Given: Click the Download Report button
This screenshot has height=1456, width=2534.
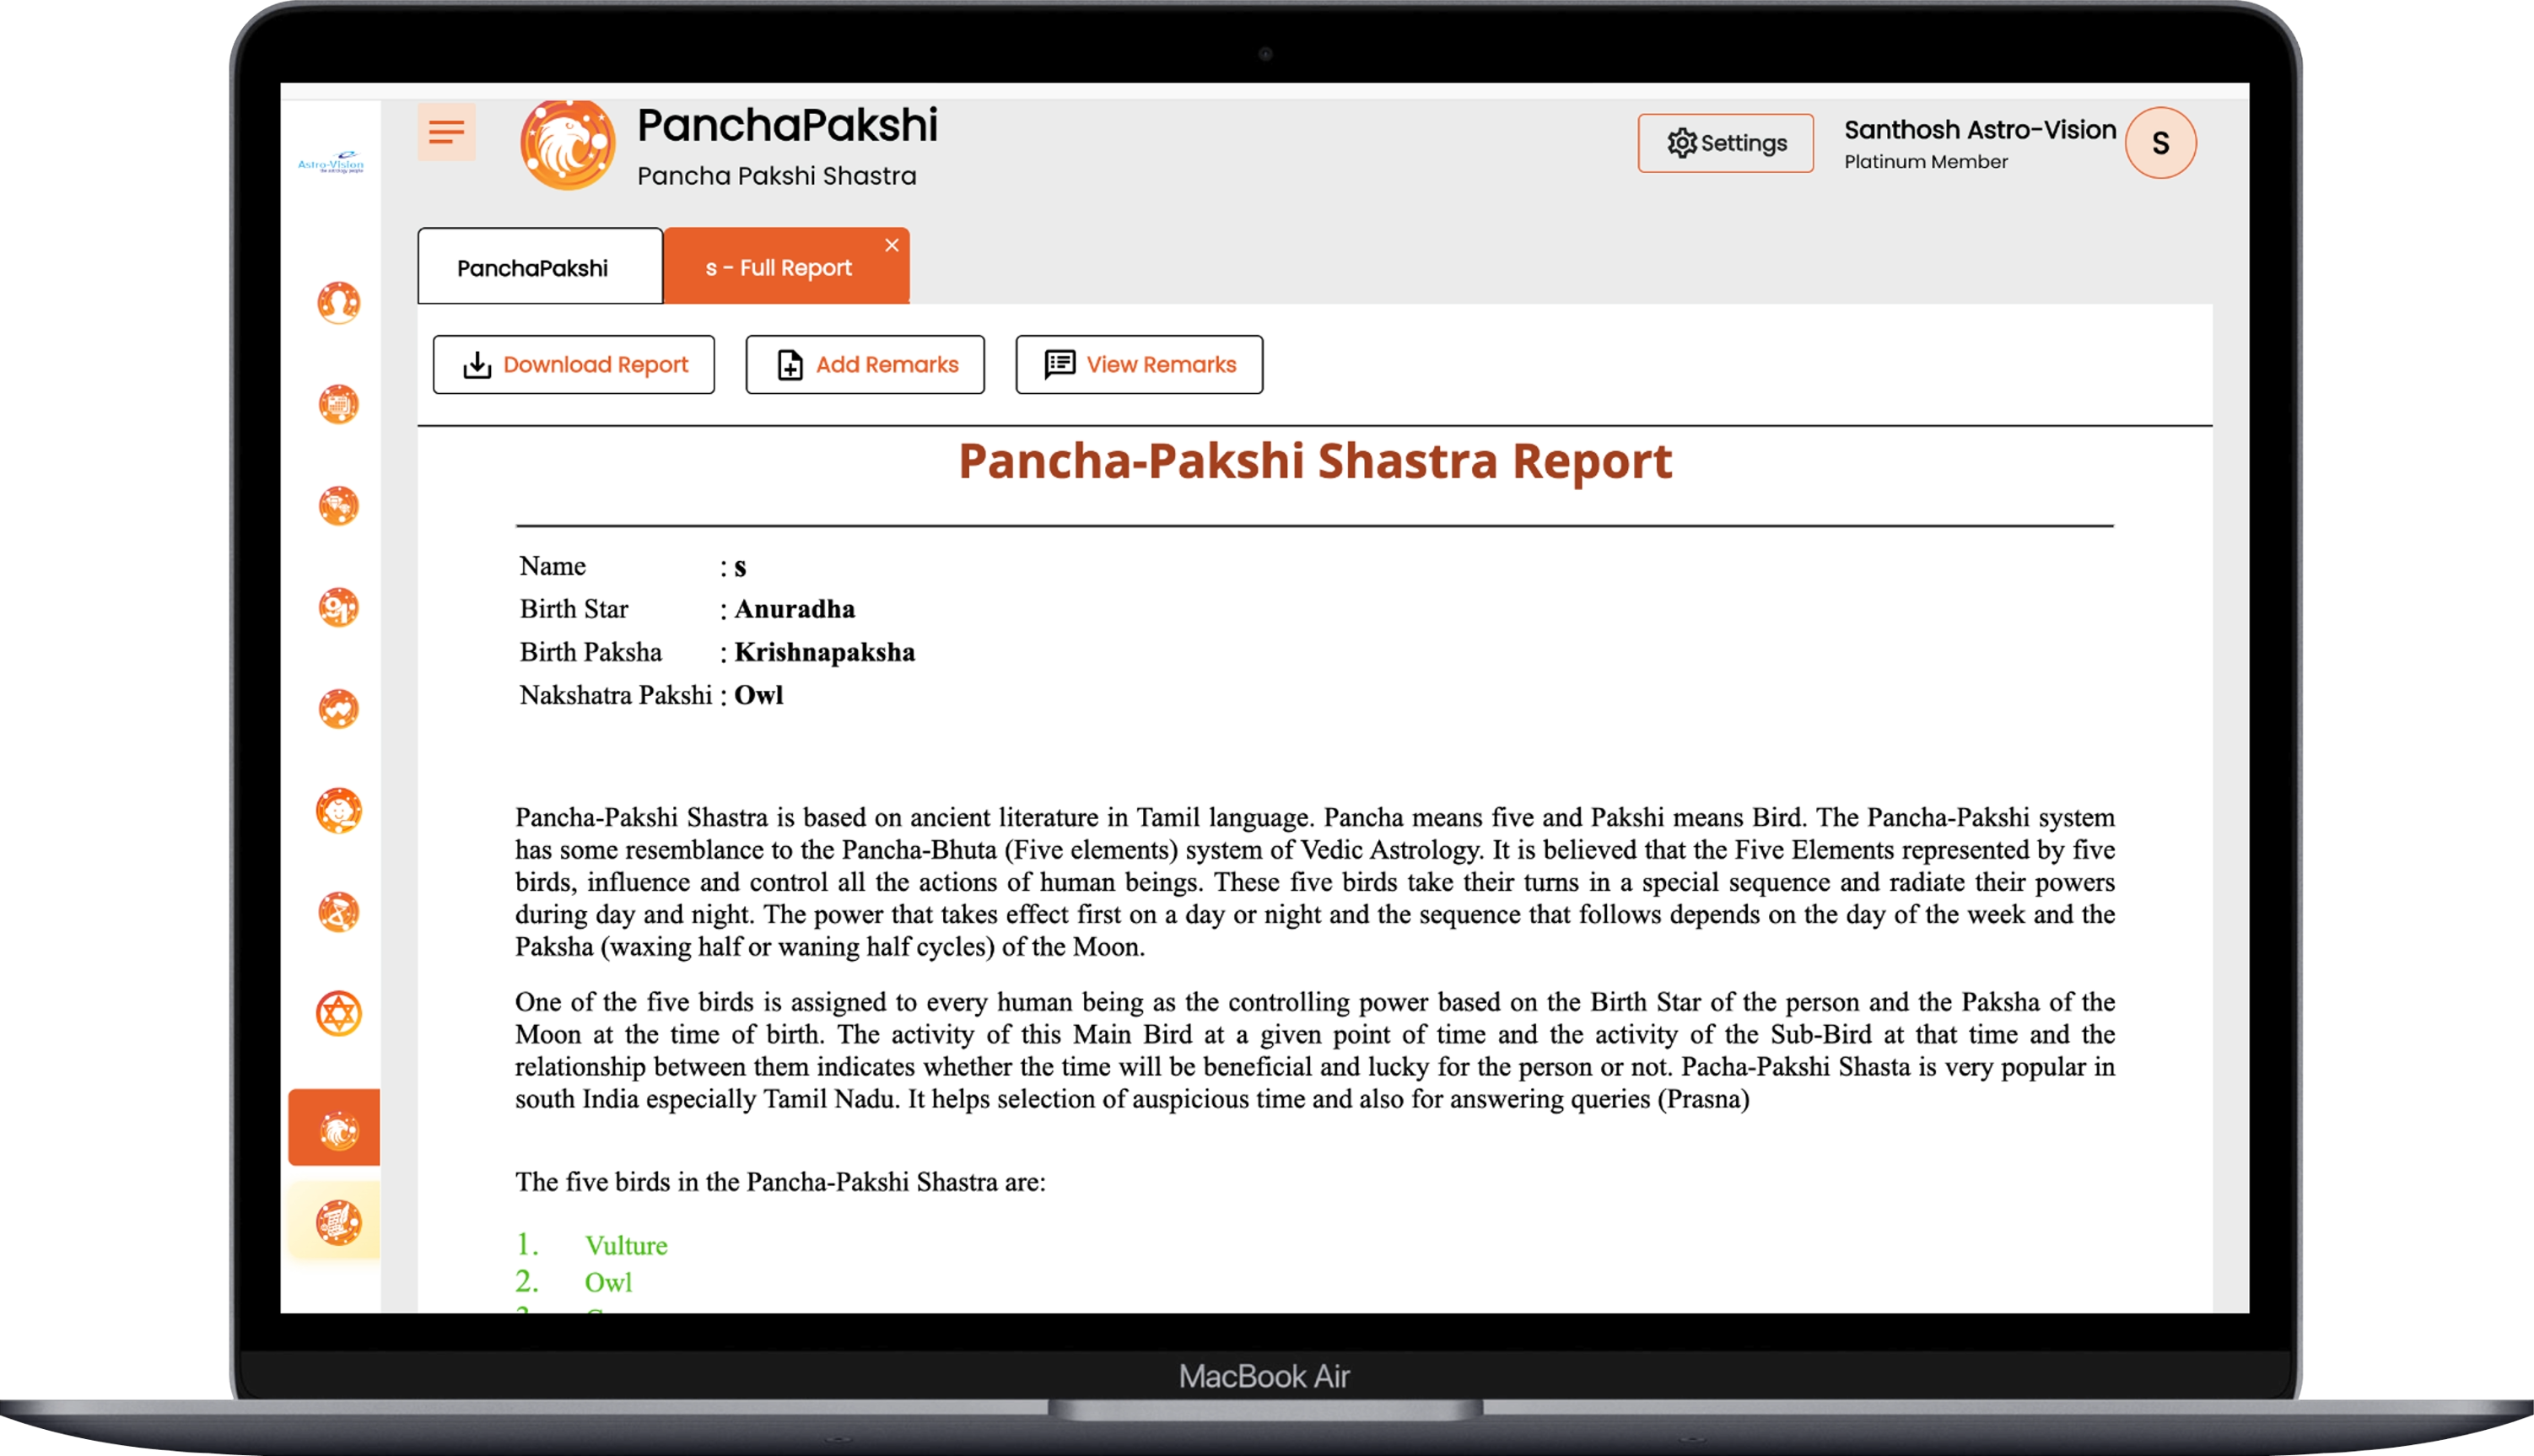Looking at the screenshot, I should coord(574,365).
